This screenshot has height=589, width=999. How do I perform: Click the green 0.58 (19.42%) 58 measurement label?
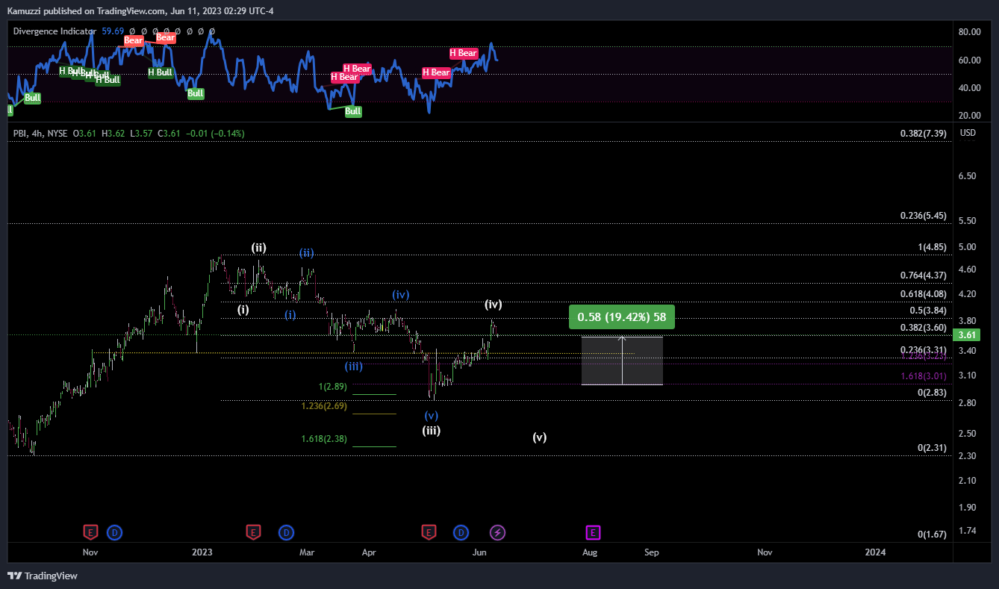(621, 317)
